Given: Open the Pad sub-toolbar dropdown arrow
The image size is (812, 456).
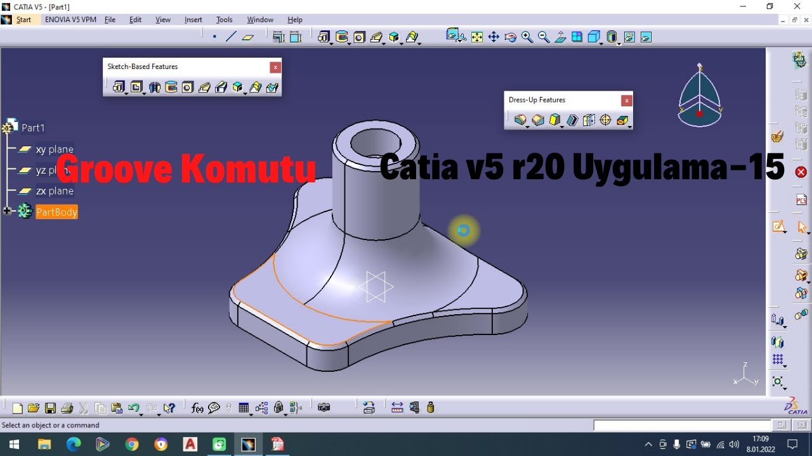Looking at the screenshot, I should 127,94.
